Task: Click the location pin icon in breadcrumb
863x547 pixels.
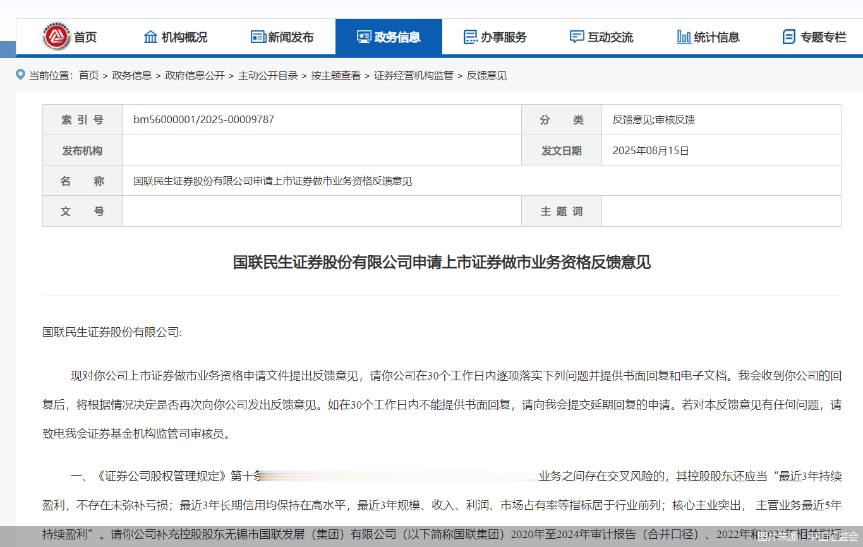Action: [20, 75]
